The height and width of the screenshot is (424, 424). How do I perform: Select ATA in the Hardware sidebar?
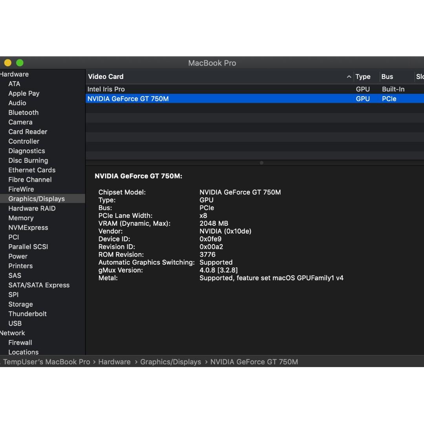click(15, 84)
